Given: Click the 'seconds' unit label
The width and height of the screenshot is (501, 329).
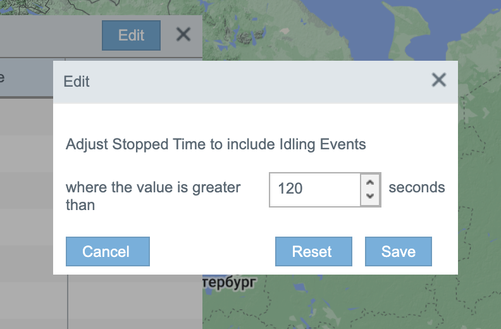Looking at the screenshot, I should point(417,188).
